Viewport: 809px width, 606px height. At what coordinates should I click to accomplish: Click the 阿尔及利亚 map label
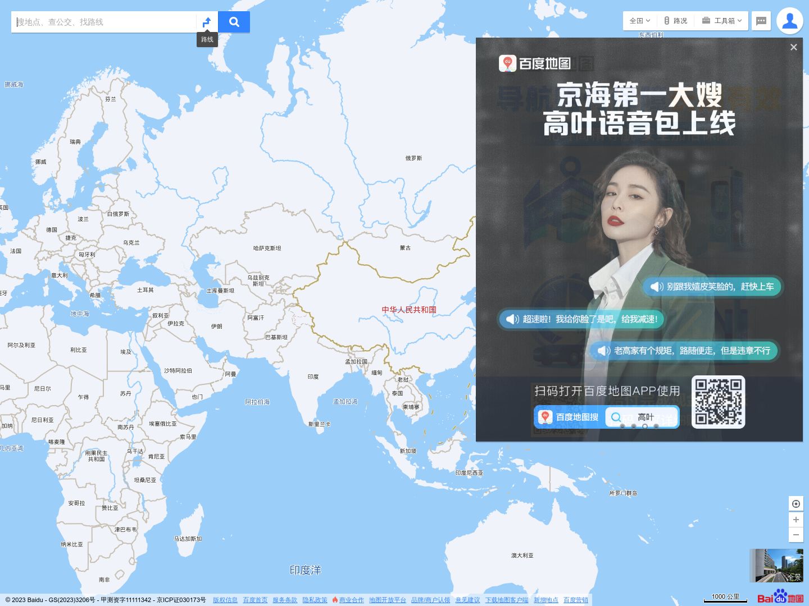tap(21, 345)
